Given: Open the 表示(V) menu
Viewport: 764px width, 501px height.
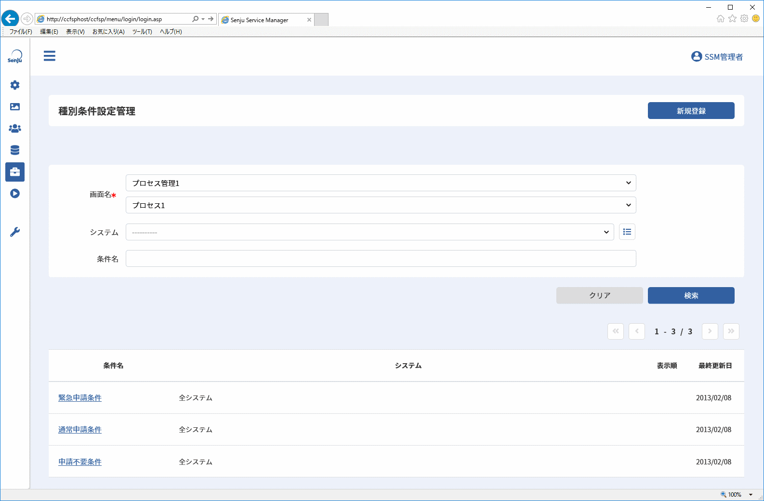Looking at the screenshot, I should (x=75, y=32).
